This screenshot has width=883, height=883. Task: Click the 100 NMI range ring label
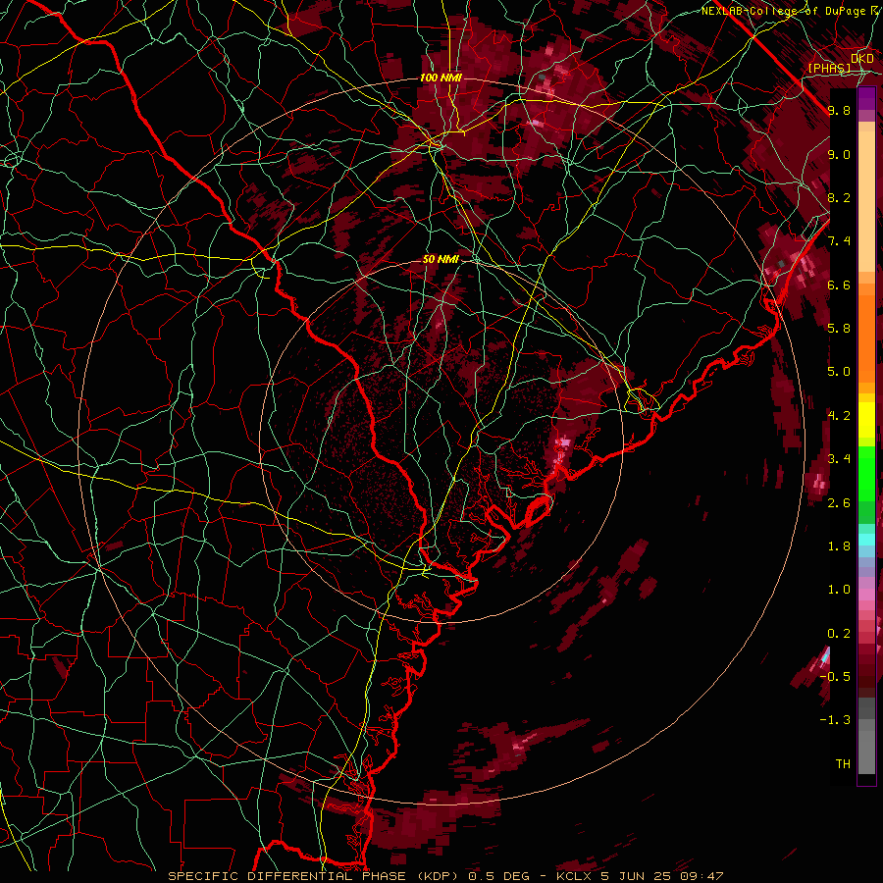441,78
